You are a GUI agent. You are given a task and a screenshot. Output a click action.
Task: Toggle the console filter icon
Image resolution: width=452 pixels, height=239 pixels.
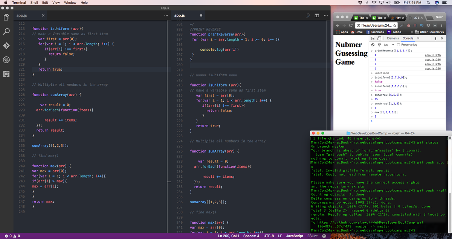tap(379, 45)
